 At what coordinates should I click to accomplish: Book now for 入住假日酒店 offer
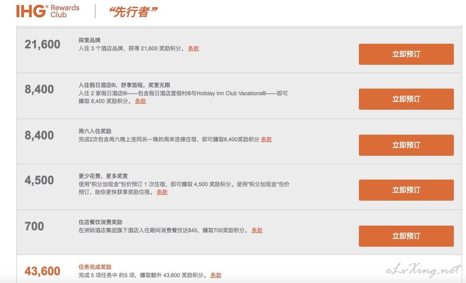[x=406, y=99]
